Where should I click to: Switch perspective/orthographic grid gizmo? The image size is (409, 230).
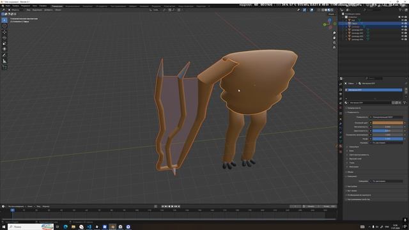click(x=334, y=47)
